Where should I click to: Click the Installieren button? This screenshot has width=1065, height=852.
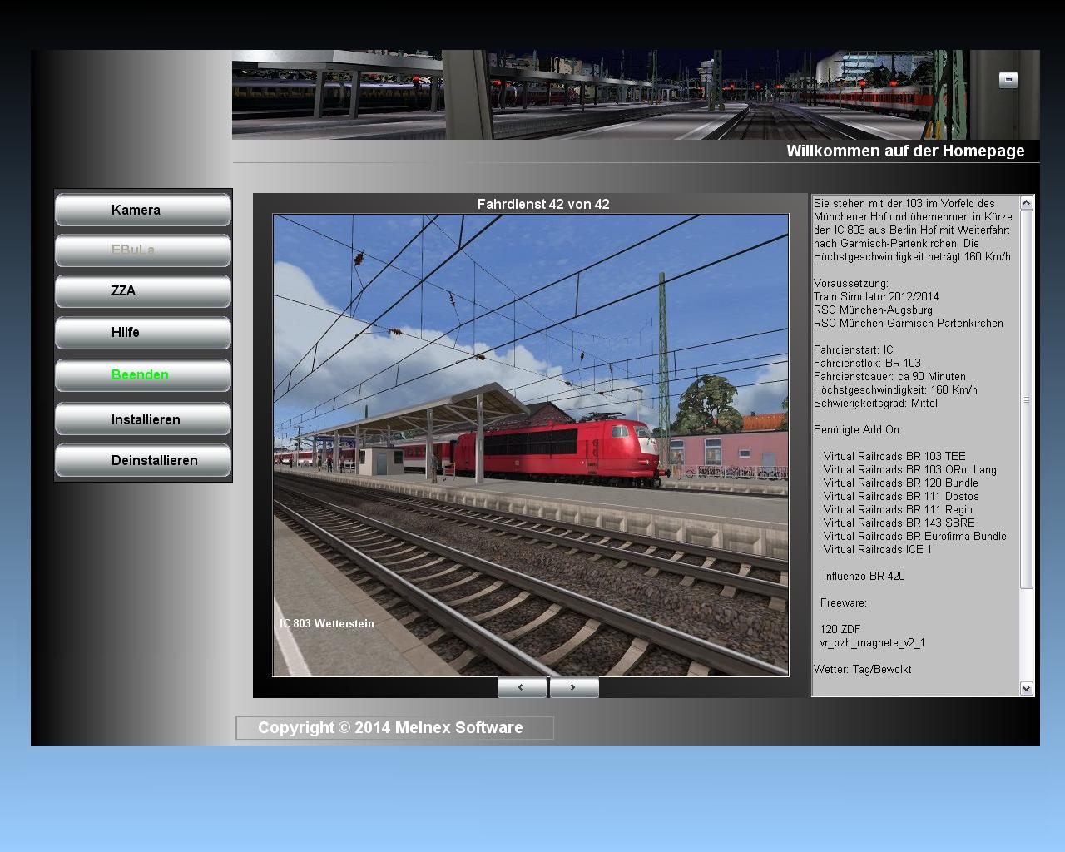(143, 419)
